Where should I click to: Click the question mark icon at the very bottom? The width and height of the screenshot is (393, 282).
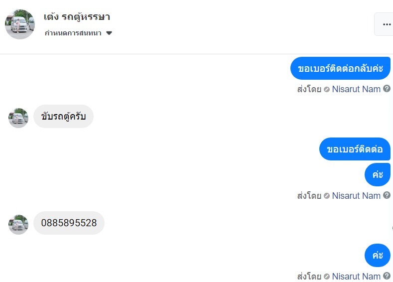[x=387, y=276]
